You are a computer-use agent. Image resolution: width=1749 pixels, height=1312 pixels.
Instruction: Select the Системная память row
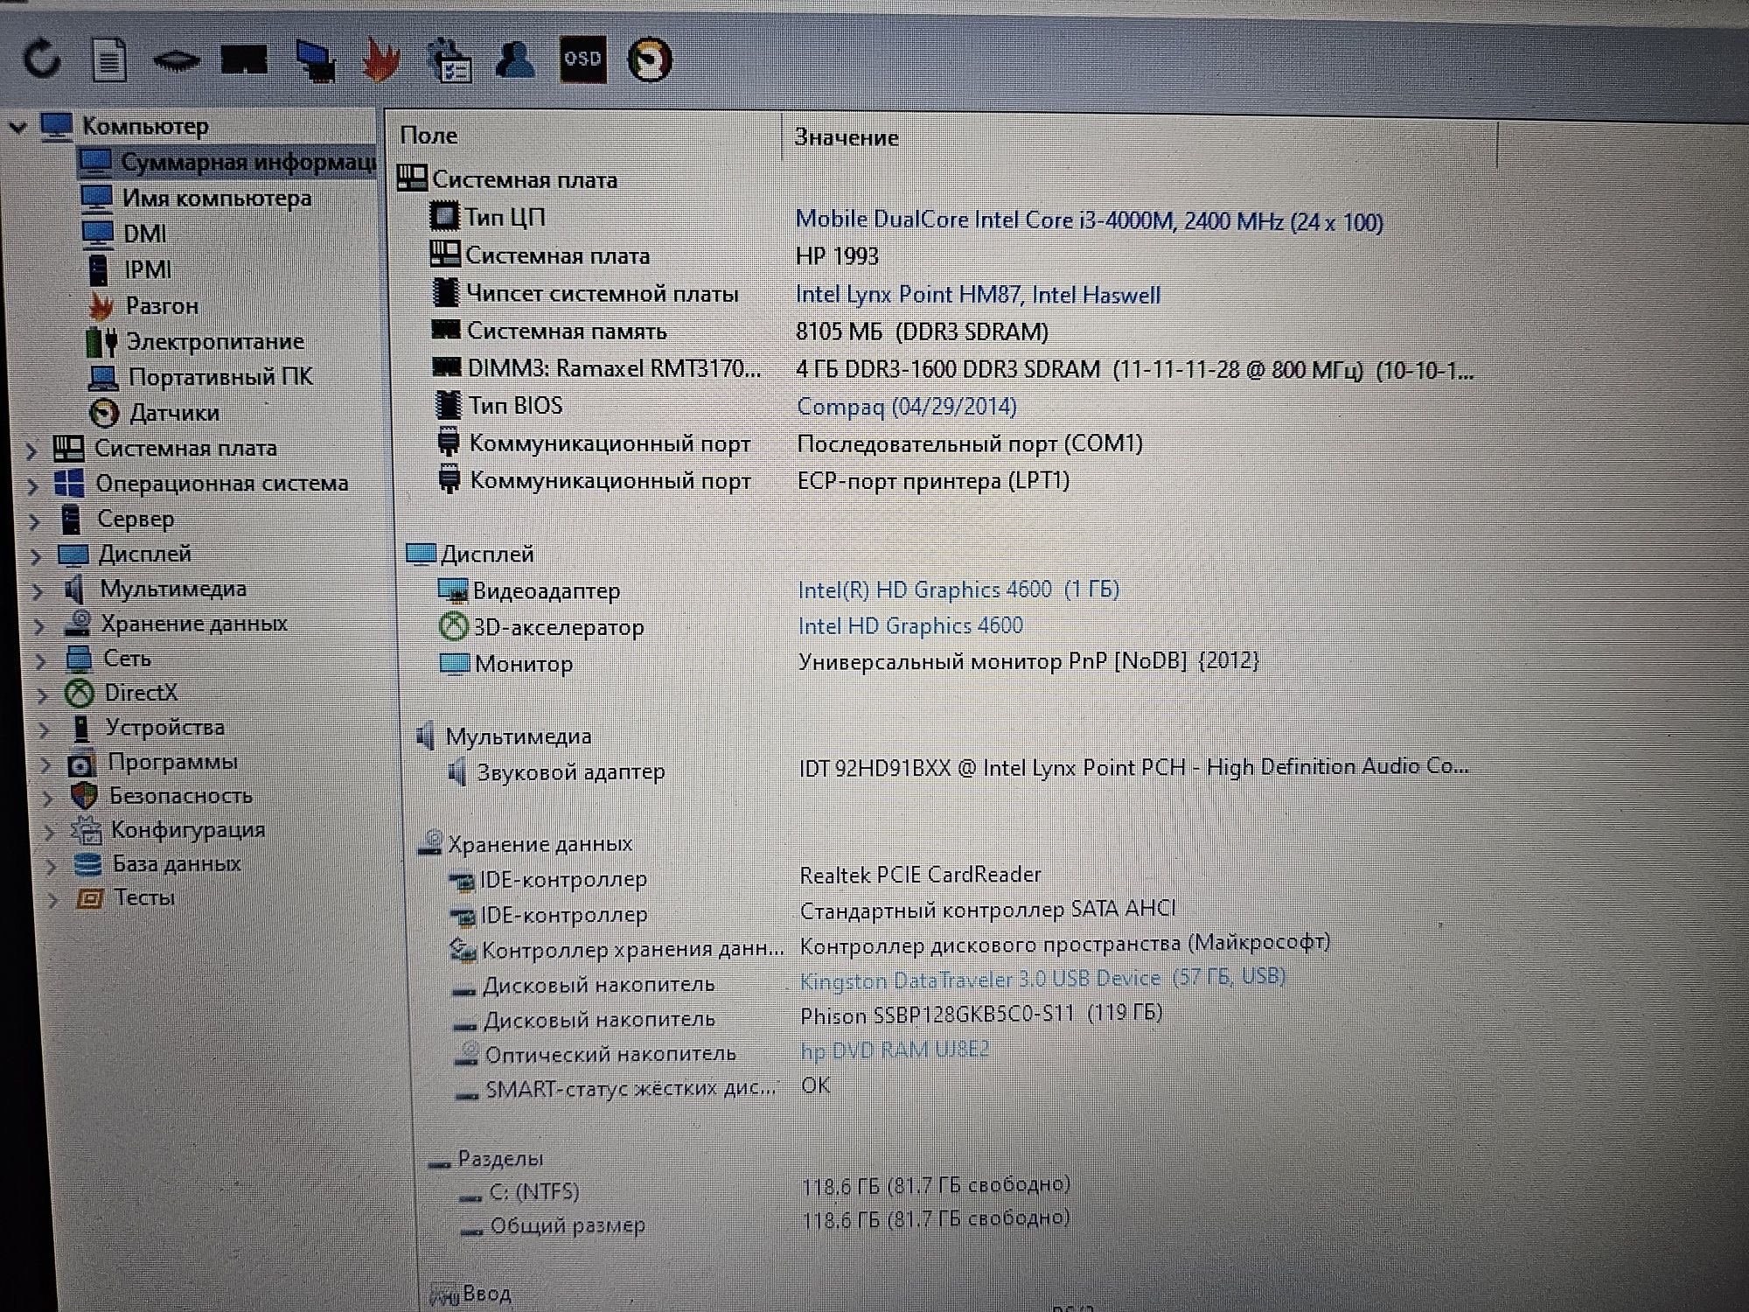click(740, 331)
